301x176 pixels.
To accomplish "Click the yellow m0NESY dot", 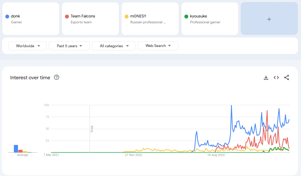I will (126, 16).
